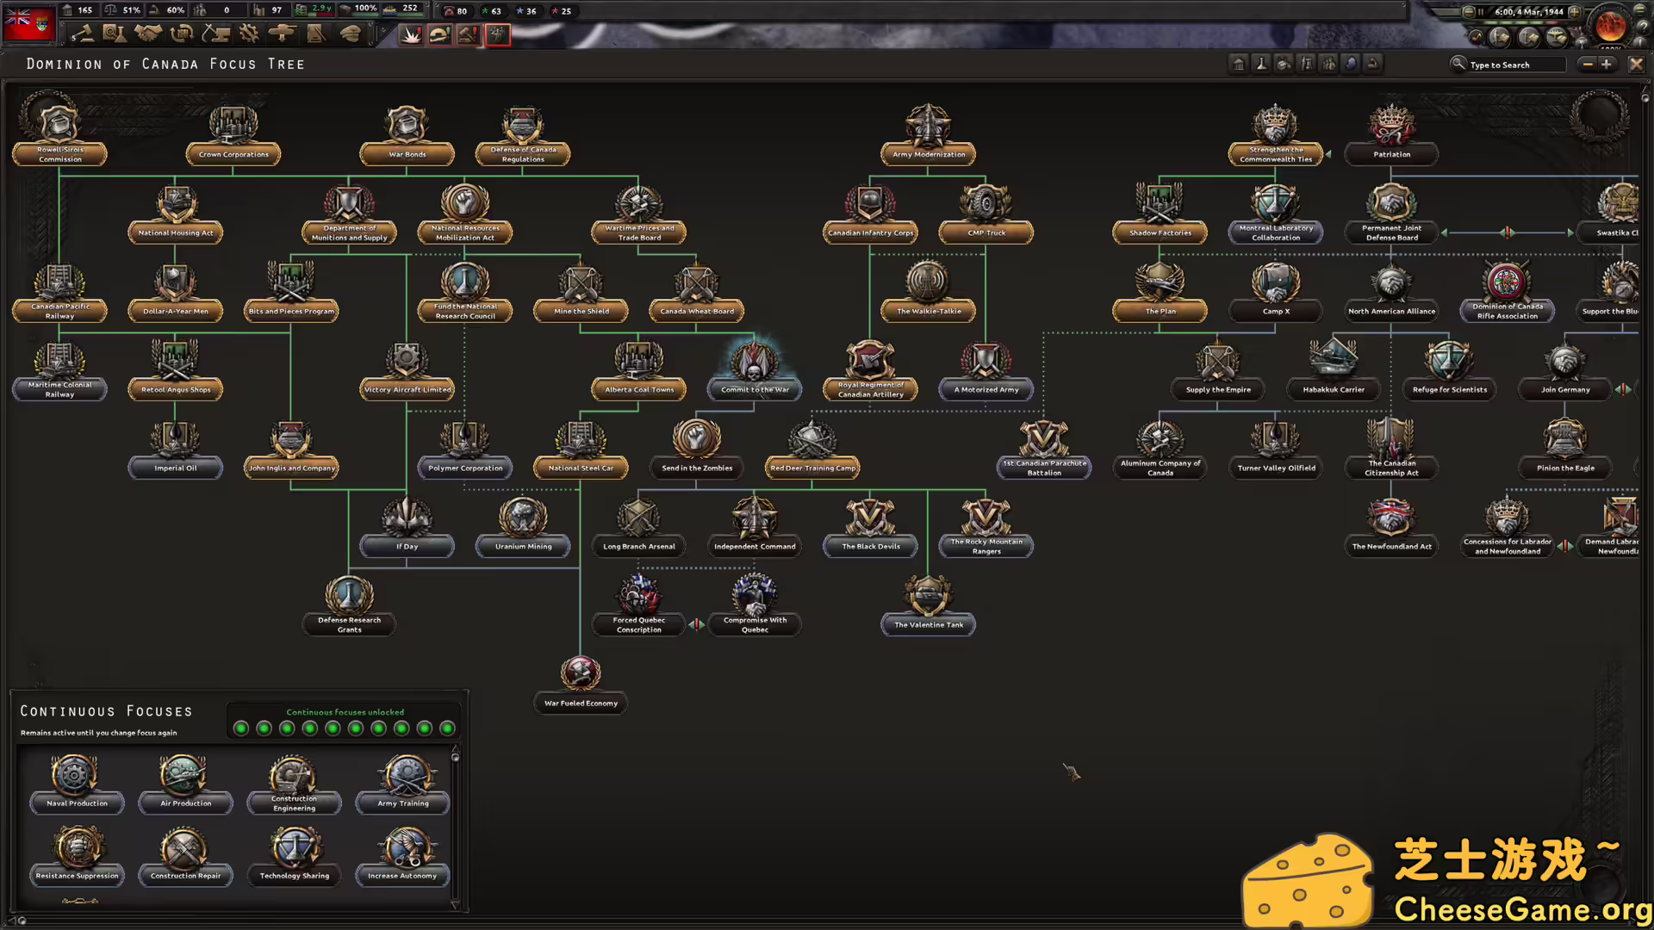Open country politics via the Canadian flag
Screen dimensions: 1654x930
pos(29,23)
